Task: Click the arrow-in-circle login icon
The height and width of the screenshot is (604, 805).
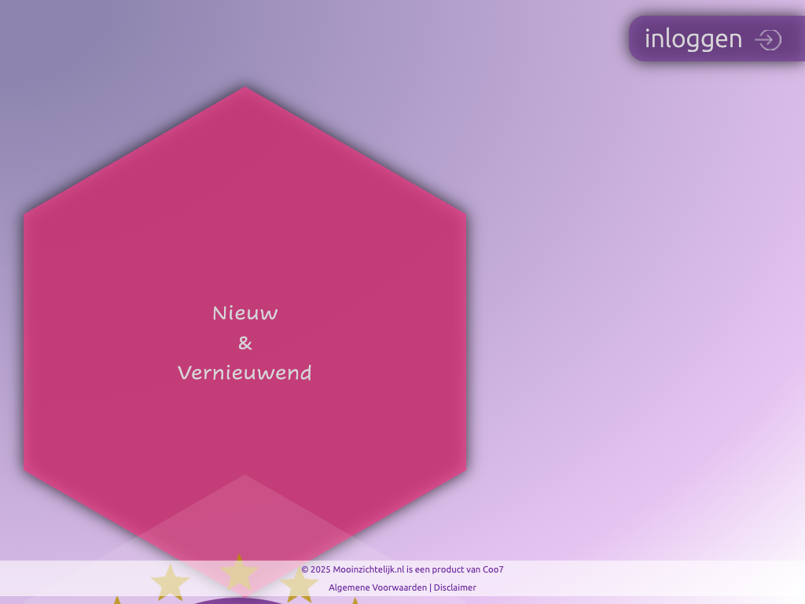Action: click(x=767, y=39)
